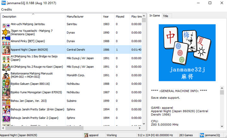
Task: Click the AV2Mahjong No.1 Bay Bridge icon
Action: pos(6,58)
